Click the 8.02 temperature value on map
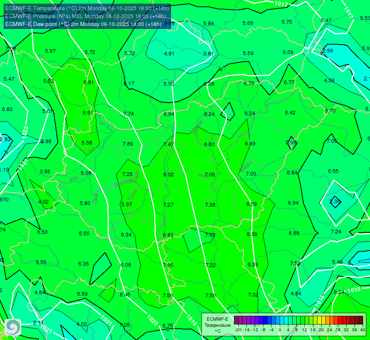370x340 pixels. tap(169, 175)
